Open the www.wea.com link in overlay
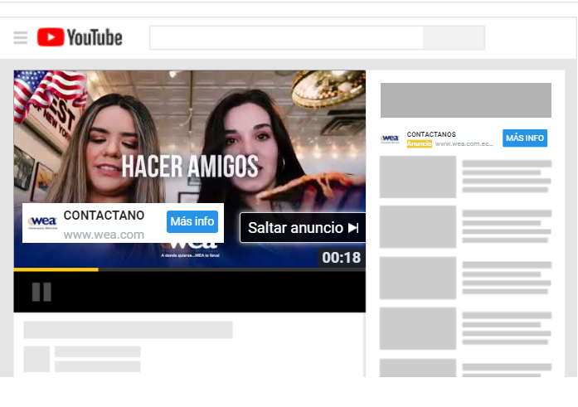578x407 pixels. pyautogui.click(x=104, y=235)
